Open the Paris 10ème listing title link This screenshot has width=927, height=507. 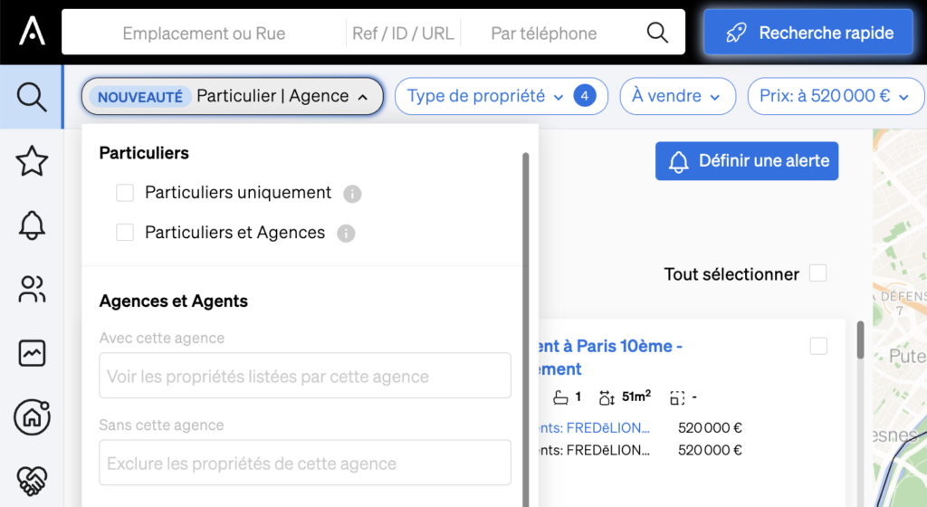[609, 358]
